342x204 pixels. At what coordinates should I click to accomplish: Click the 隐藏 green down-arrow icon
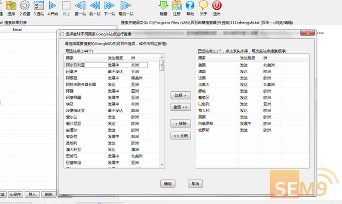click(x=163, y=6)
